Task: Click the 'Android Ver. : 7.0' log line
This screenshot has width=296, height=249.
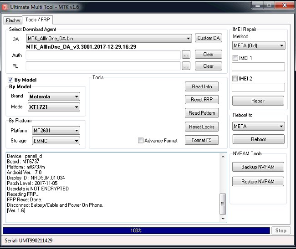Action: [x=24, y=173]
